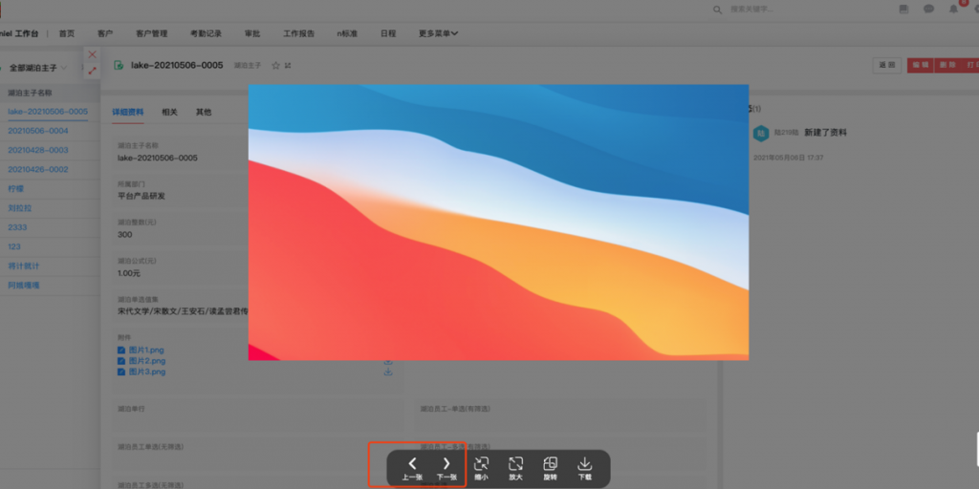Open the 全部湖泊主子 view dropdown
This screenshot has height=489, width=979.
point(36,69)
